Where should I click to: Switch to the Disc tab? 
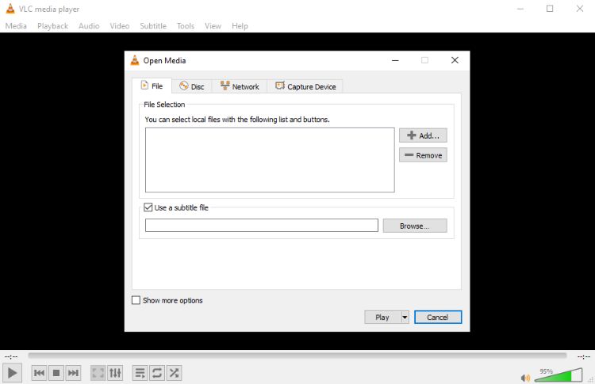[192, 86]
